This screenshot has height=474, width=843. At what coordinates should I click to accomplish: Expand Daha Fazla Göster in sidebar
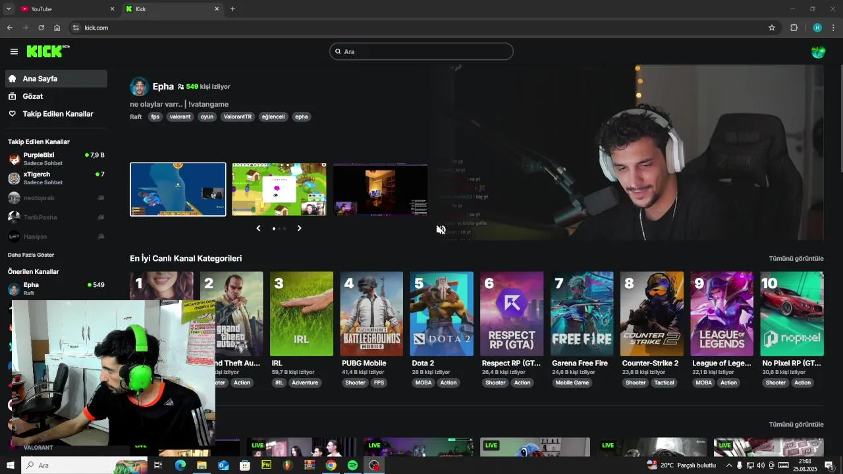tap(31, 255)
